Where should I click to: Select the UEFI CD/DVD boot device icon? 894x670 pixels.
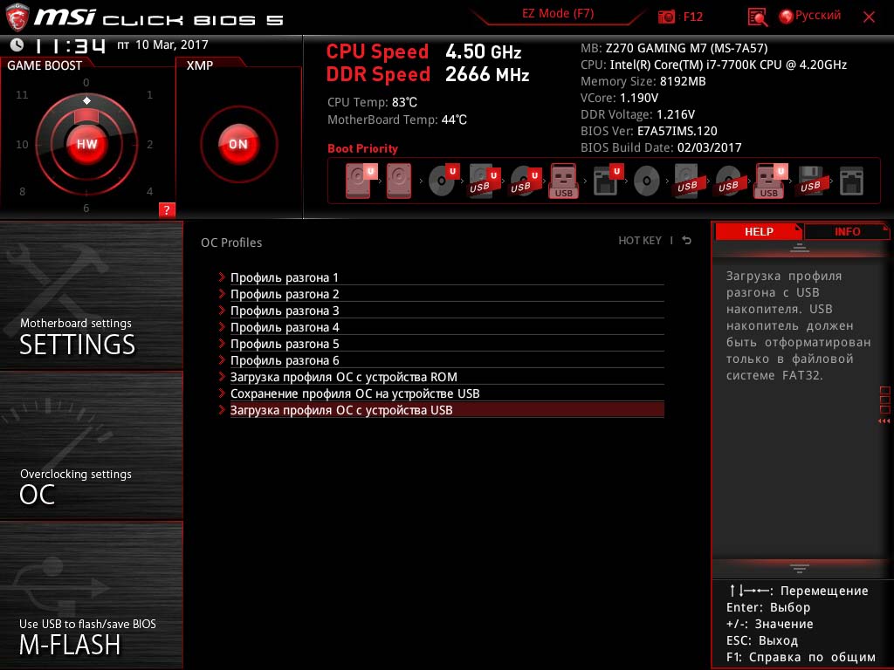(x=443, y=180)
